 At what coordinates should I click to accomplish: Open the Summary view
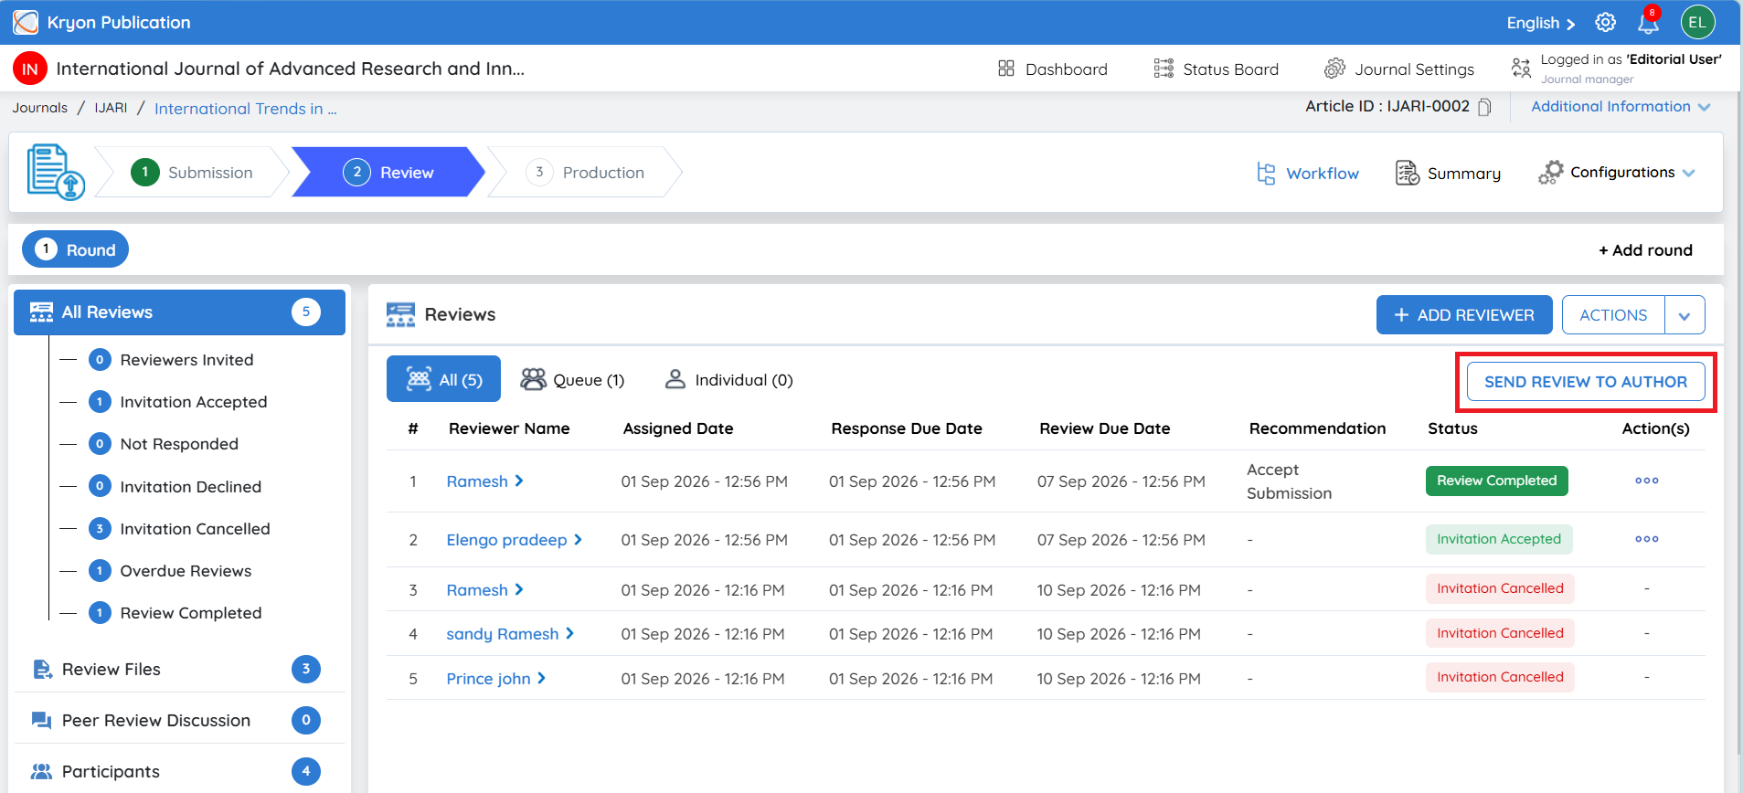(1448, 174)
